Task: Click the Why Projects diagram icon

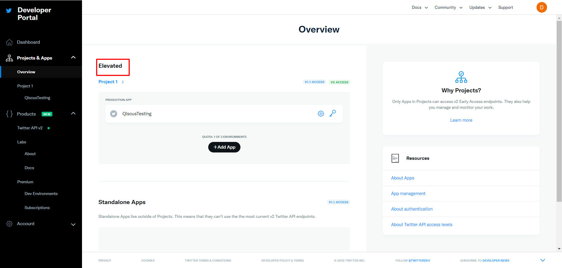Action: [461, 77]
